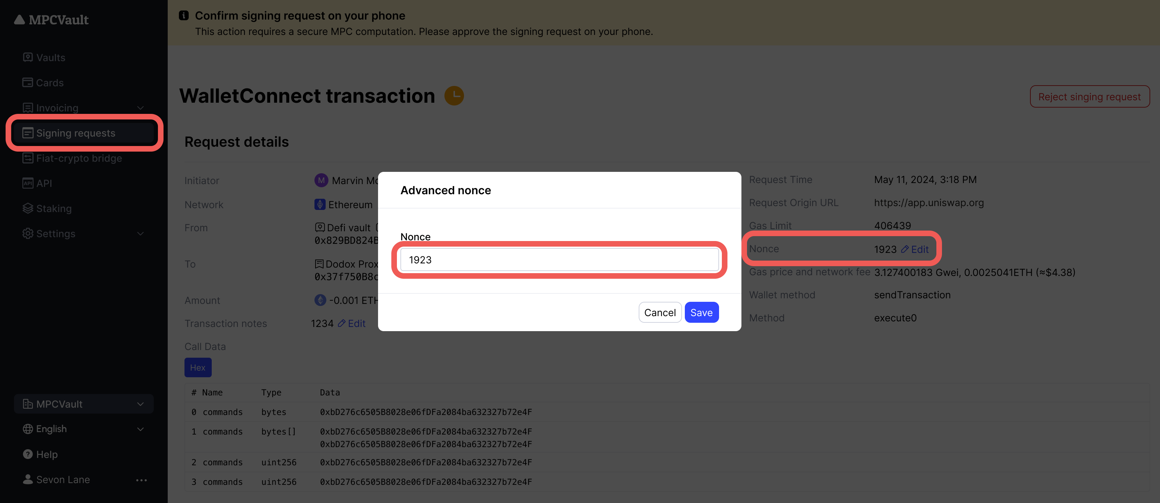The height and width of the screenshot is (503, 1160).
Task: Expand the Settings submenu chevron
Action: click(x=140, y=234)
